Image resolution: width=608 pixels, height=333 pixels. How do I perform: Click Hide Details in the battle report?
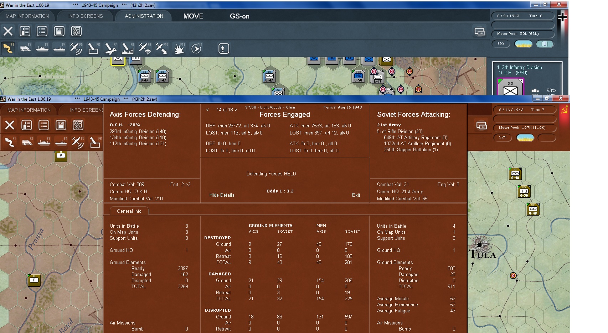222,195
